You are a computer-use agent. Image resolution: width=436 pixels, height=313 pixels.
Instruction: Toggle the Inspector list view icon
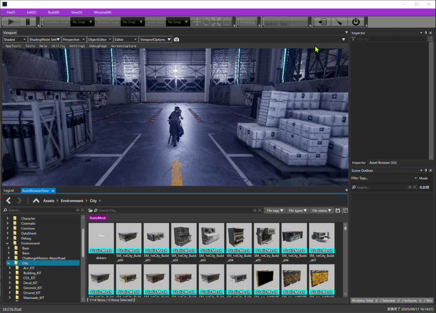click(430, 39)
